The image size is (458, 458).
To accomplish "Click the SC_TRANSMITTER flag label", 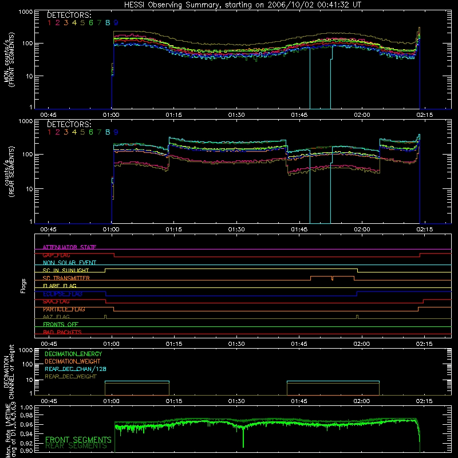I will [66, 278].
